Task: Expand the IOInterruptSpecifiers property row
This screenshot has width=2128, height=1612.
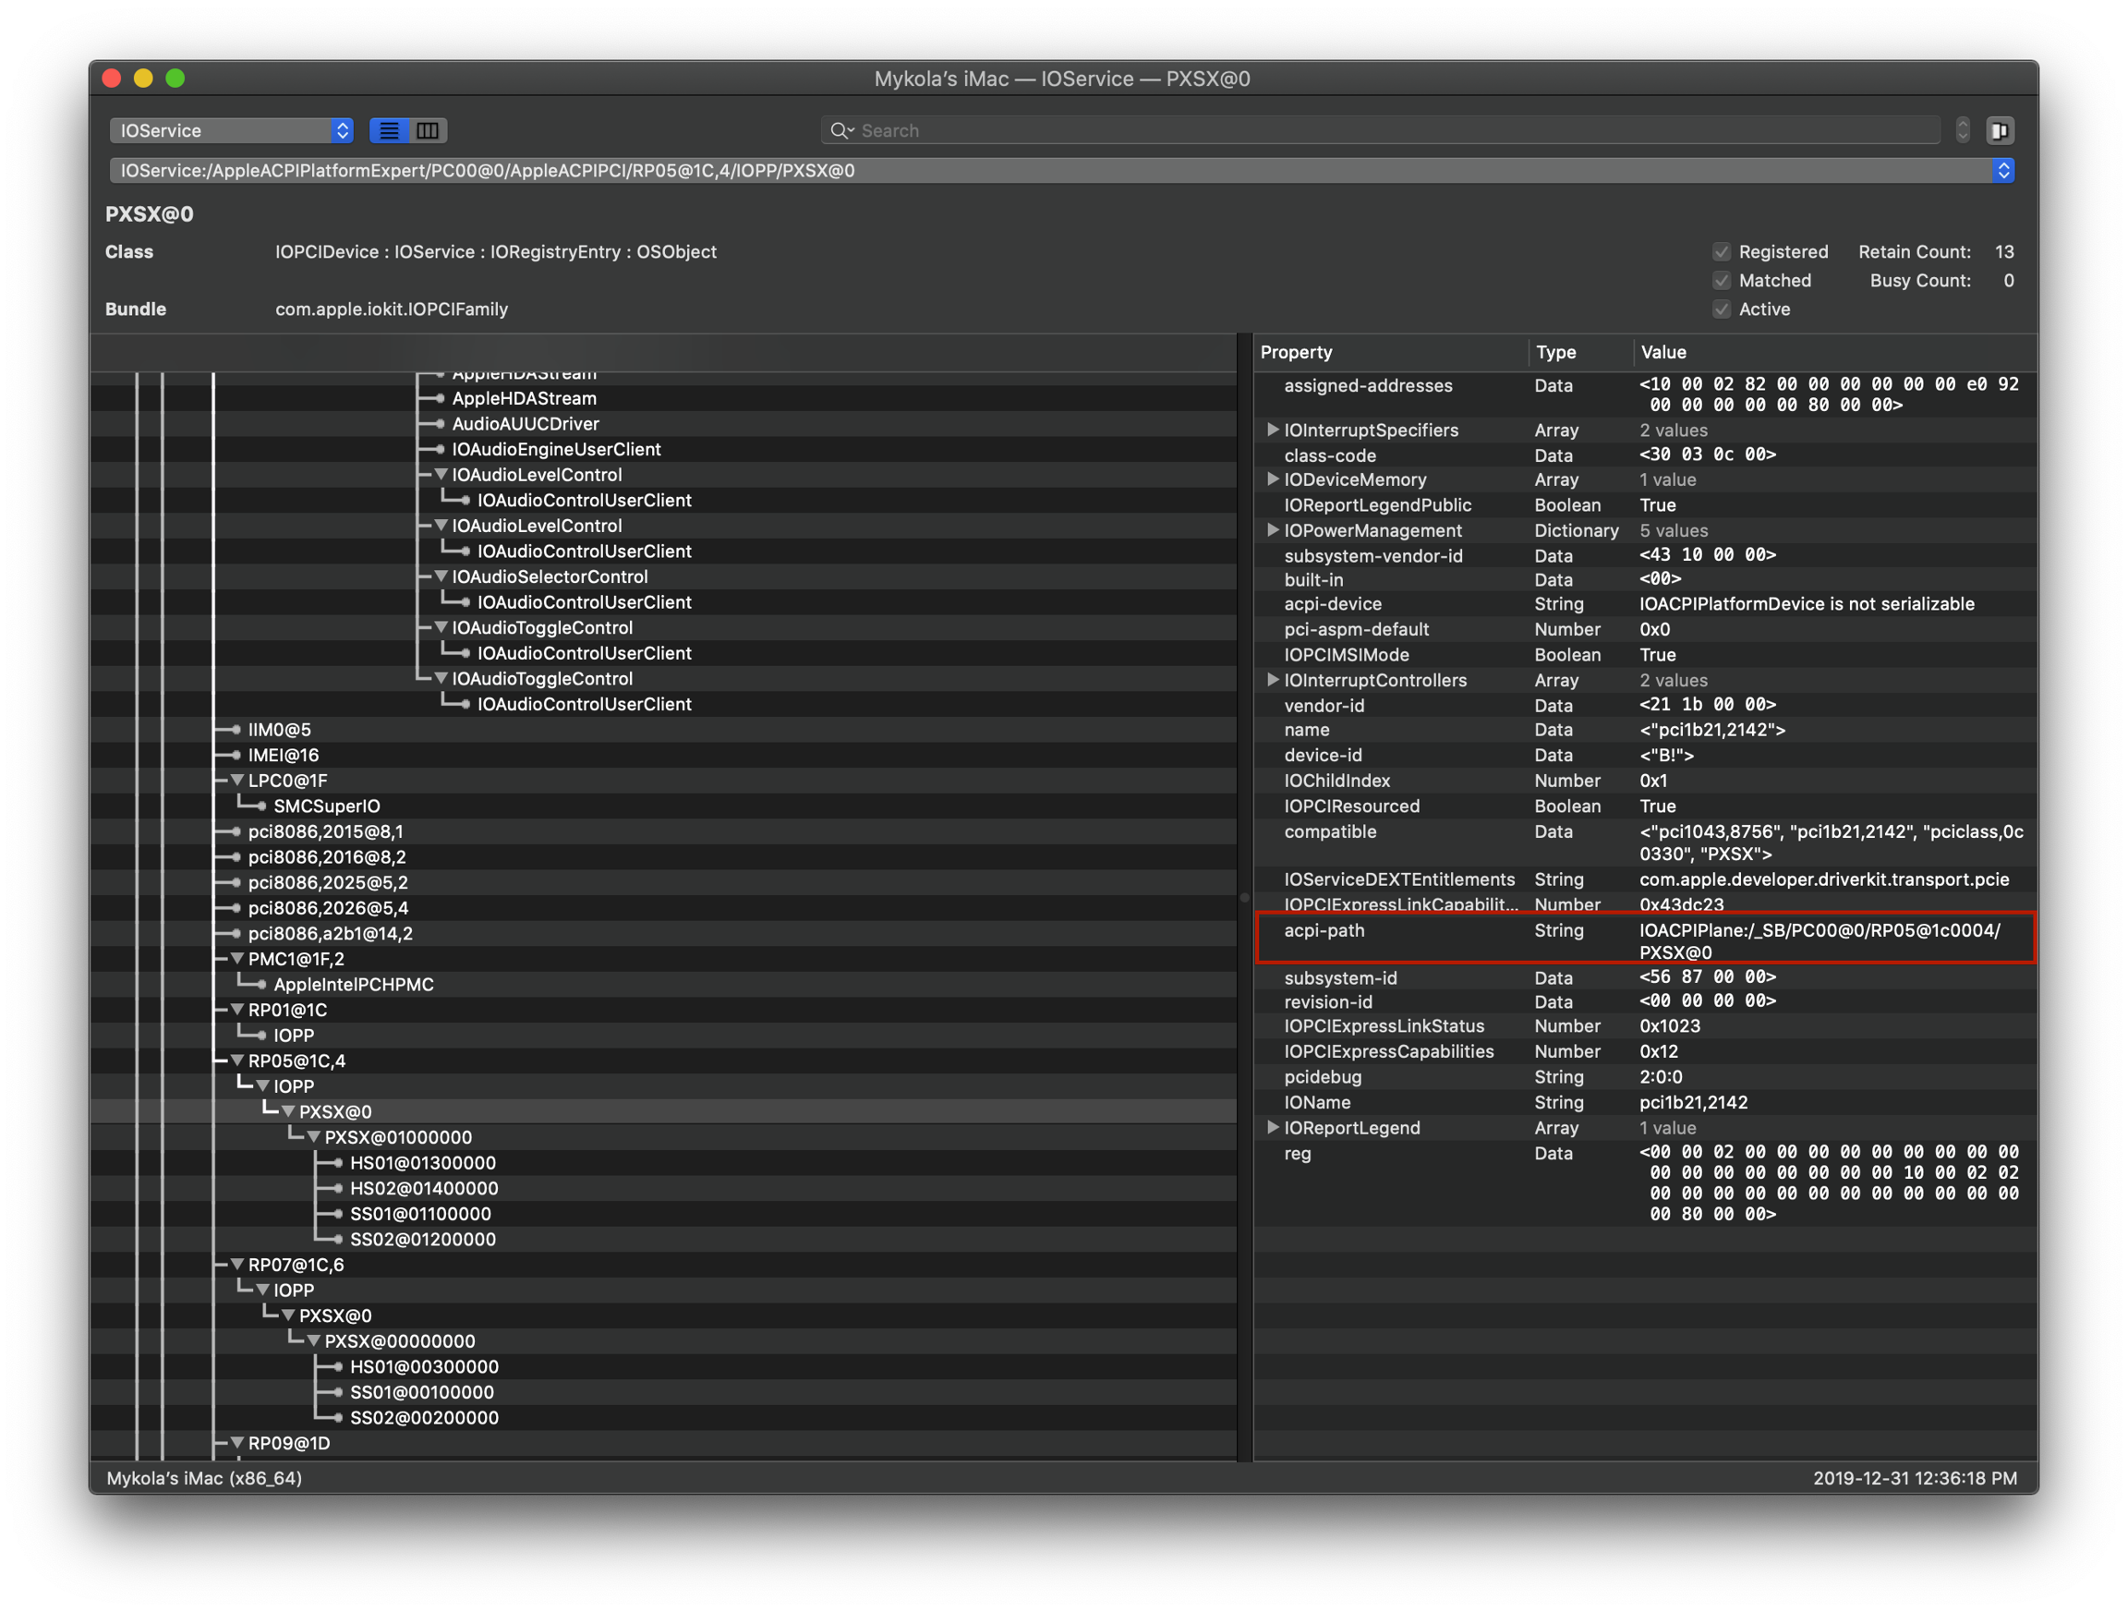Action: point(1272,430)
